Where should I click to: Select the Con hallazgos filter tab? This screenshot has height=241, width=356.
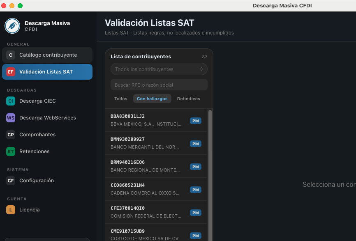[152, 99]
